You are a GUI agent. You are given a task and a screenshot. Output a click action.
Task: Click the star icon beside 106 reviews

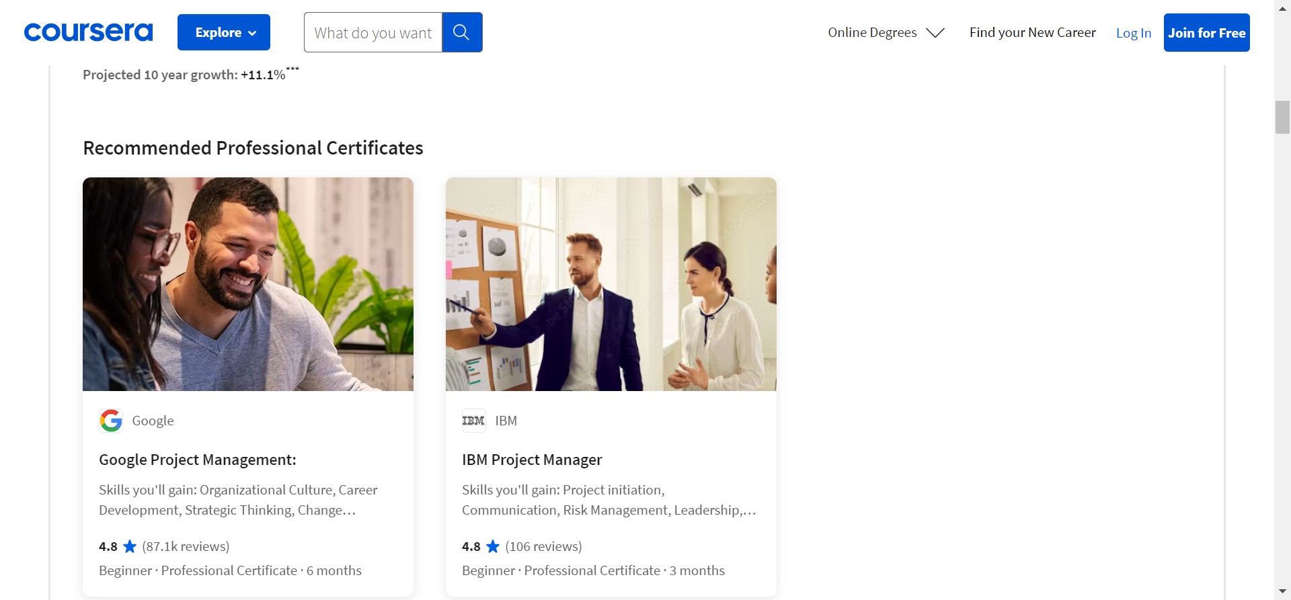493,546
